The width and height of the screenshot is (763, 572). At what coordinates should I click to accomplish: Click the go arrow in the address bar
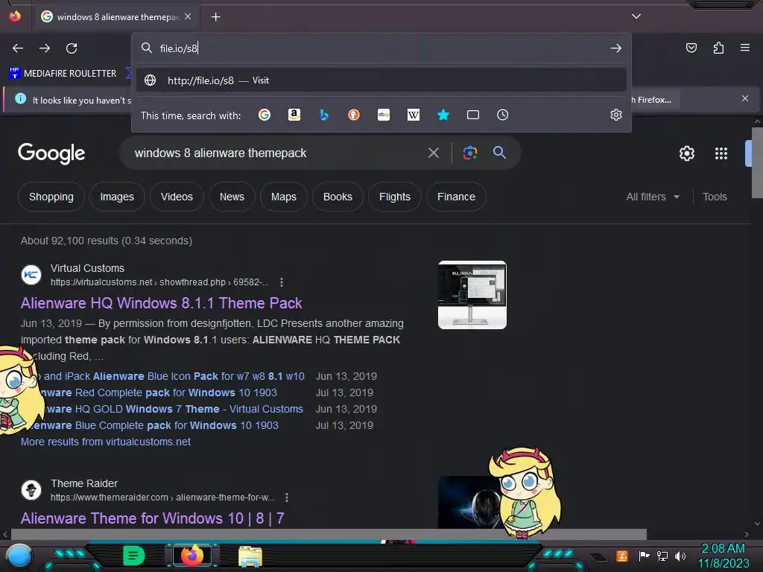click(616, 48)
